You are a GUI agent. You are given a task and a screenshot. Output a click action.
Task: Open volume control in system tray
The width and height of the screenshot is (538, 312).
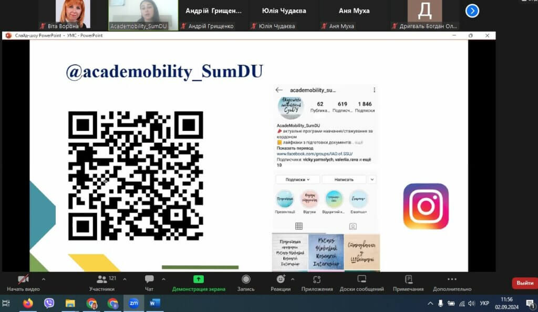click(x=472, y=304)
